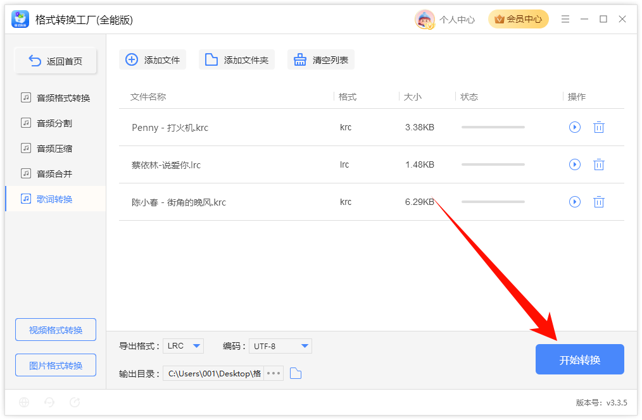This screenshot has height=420, width=642.
Task: Click the 6.29KB size cell
Action: coord(419,202)
